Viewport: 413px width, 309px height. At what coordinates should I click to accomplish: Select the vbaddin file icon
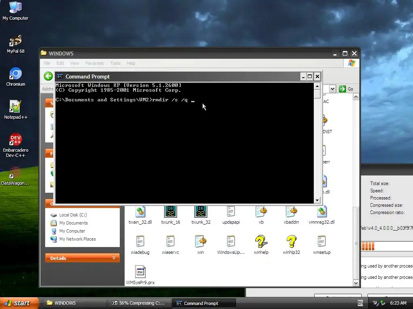[291, 215]
